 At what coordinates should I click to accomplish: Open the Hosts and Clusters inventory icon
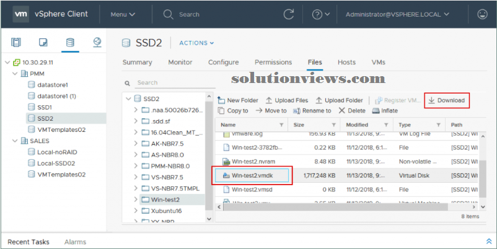[x=16, y=42]
